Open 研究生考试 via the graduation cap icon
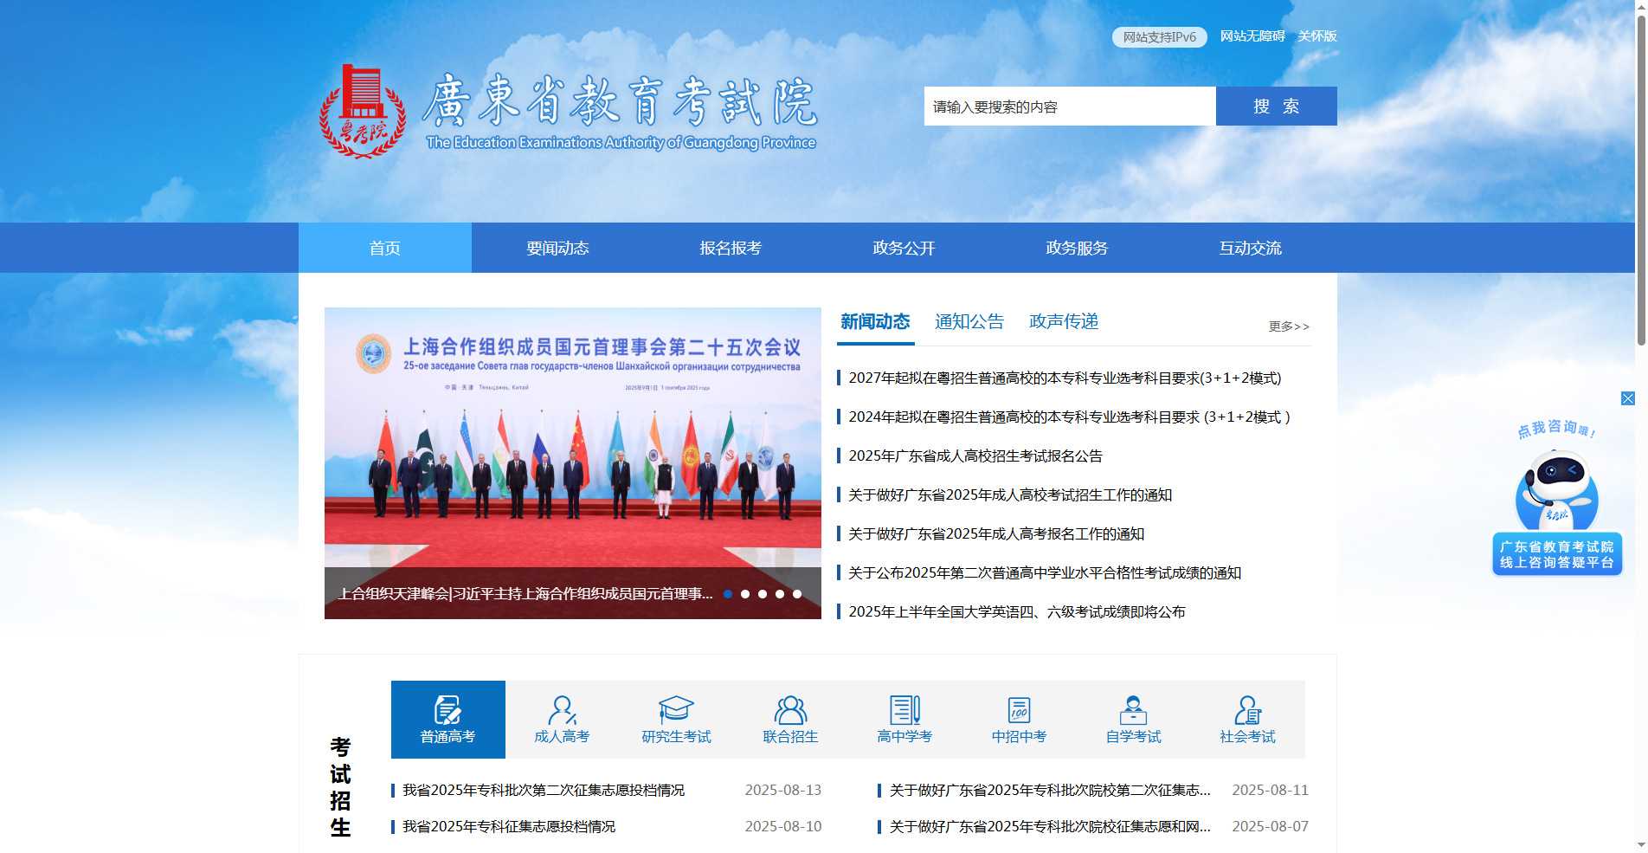 [x=676, y=708]
